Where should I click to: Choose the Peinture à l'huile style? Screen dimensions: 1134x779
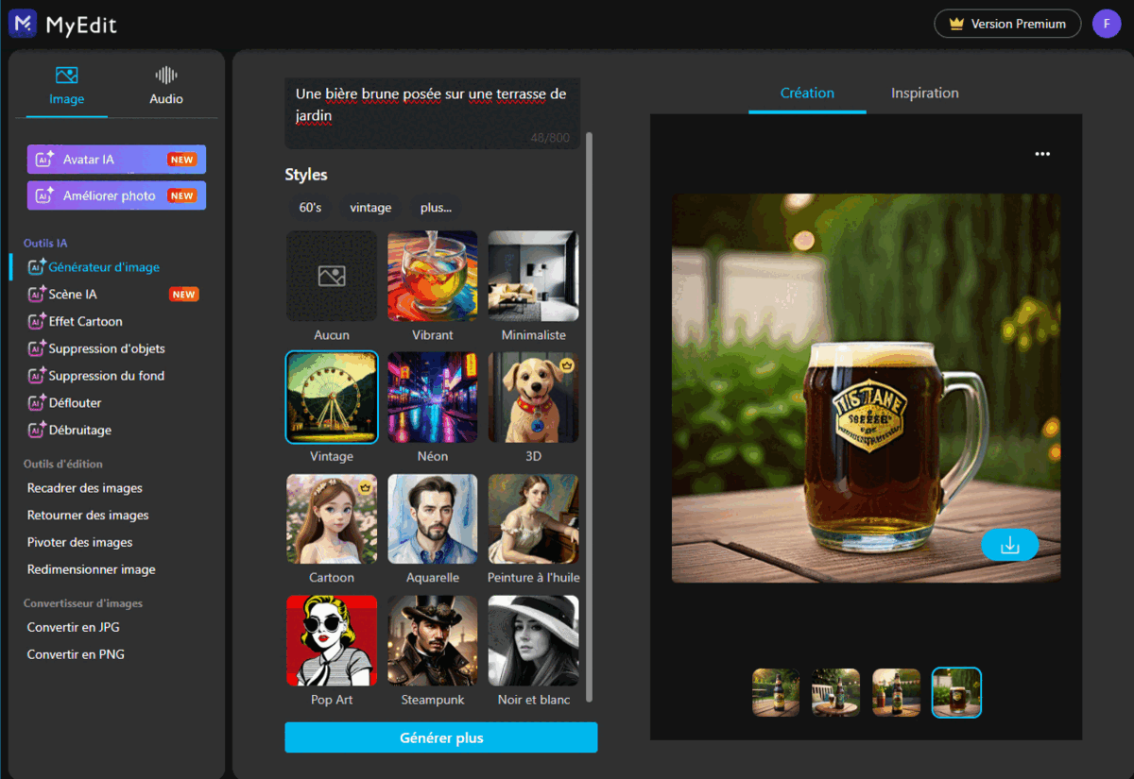click(534, 519)
